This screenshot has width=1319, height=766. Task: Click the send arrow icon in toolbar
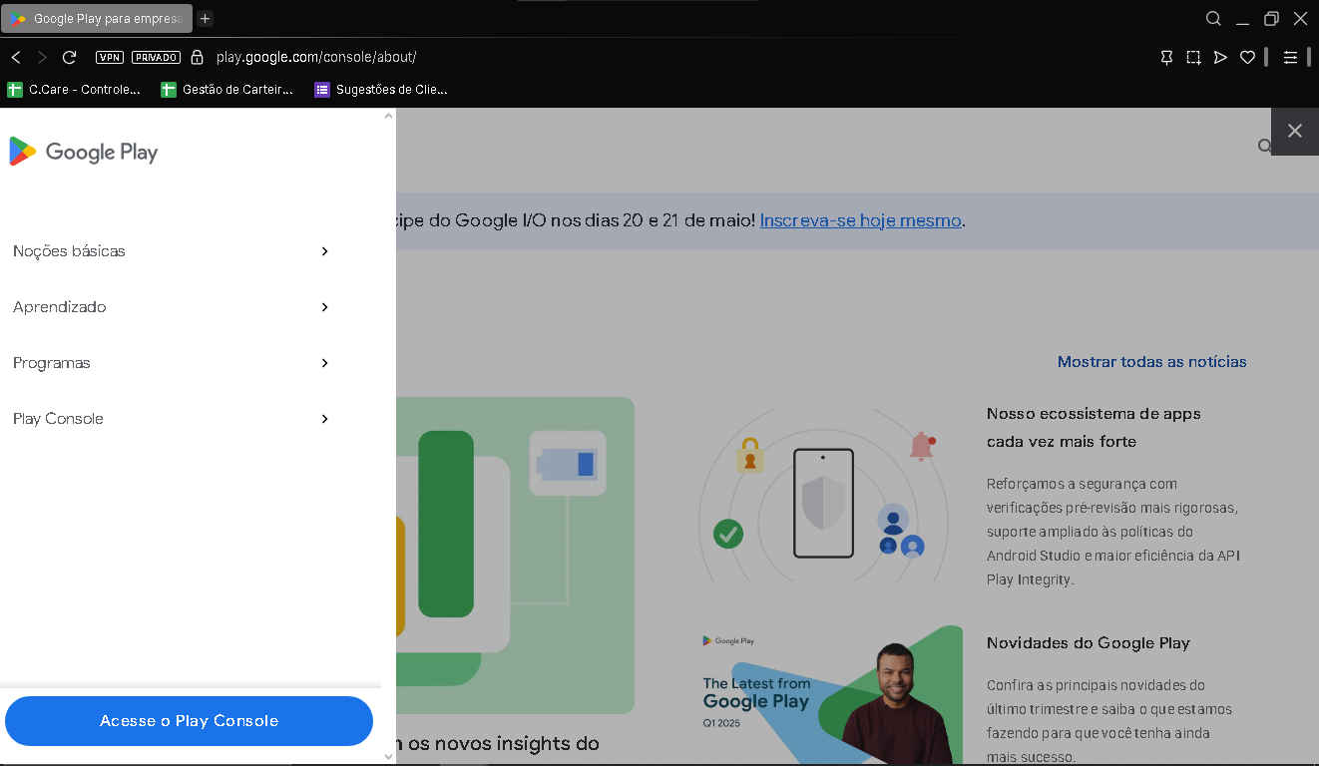pos(1220,58)
